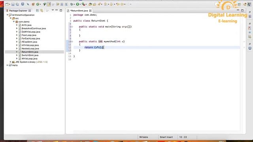Close the *ReturnStmt.java editor tab

(91, 11)
